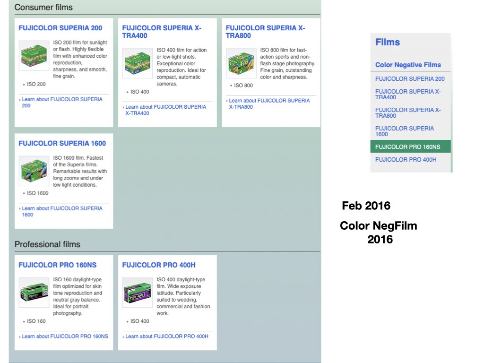The image size is (484, 363).
Task: Open the FUJICOLOR PRO 400H card heading
Action: click(x=159, y=265)
